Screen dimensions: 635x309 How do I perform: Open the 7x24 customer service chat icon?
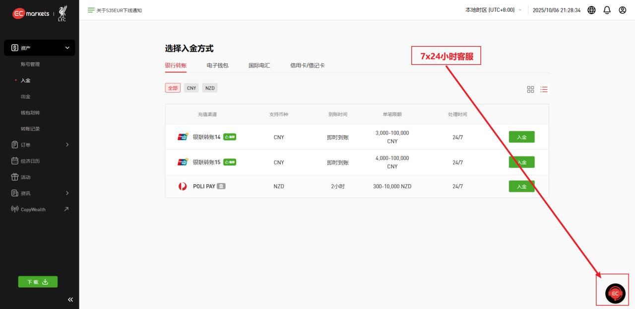coord(614,293)
